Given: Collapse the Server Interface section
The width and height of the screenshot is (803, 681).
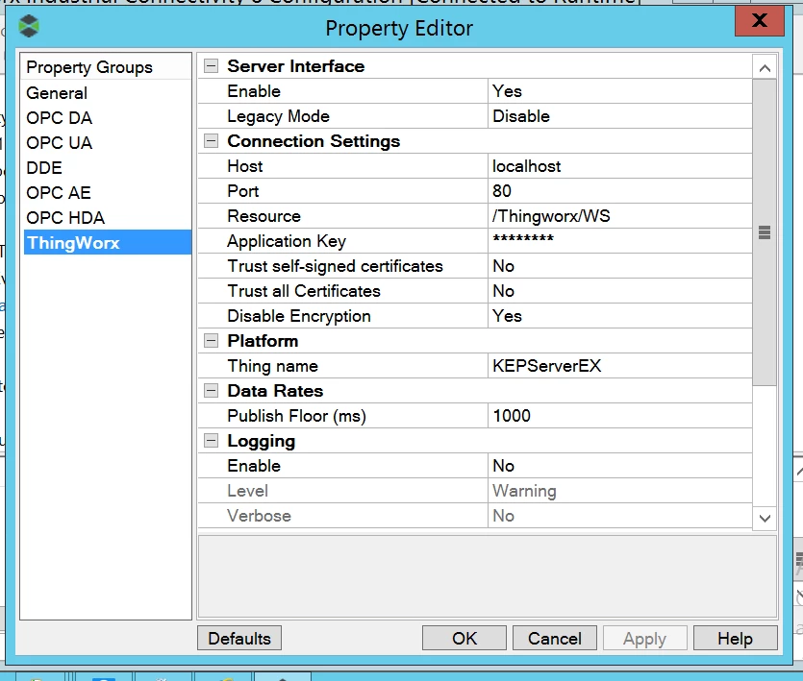Looking at the screenshot, I should click(x=211, y=65).
